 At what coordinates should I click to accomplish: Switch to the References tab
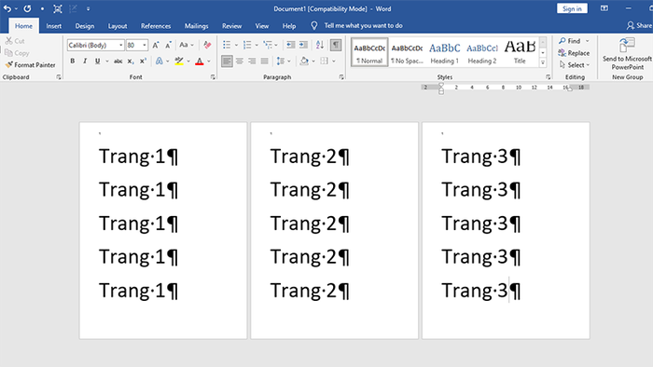point(156,26)
